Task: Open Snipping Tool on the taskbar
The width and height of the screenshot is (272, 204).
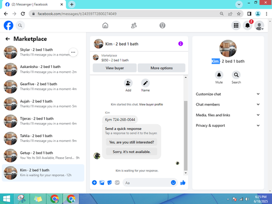Action: click(x=22, y=199)
